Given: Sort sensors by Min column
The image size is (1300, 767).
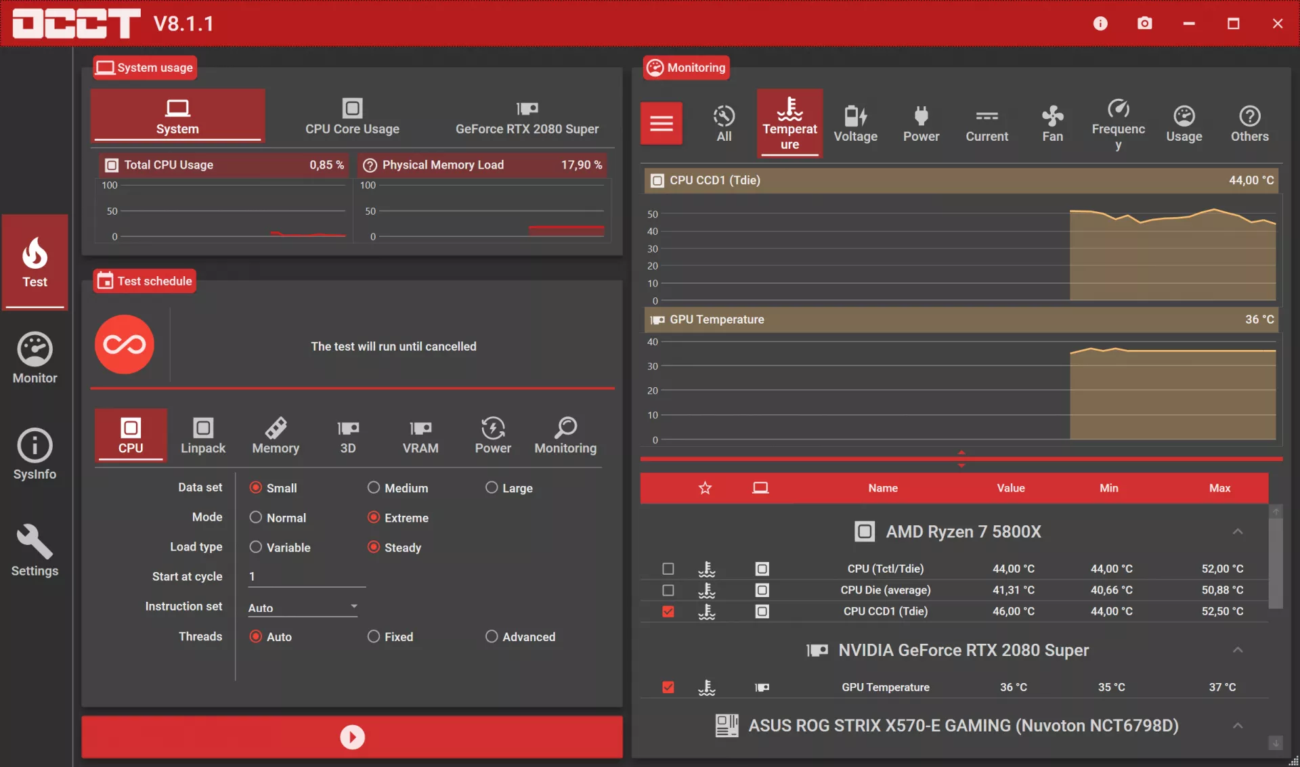Looking at the screenshot, I should 1108,488.
